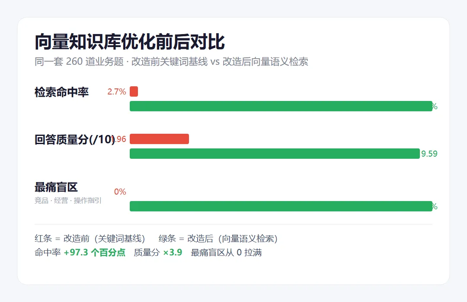Image resolution: width=467 pixels, height=302 pixels.
Task: Select the 最痛盲区 row label
Action: [x=56, y=187]
